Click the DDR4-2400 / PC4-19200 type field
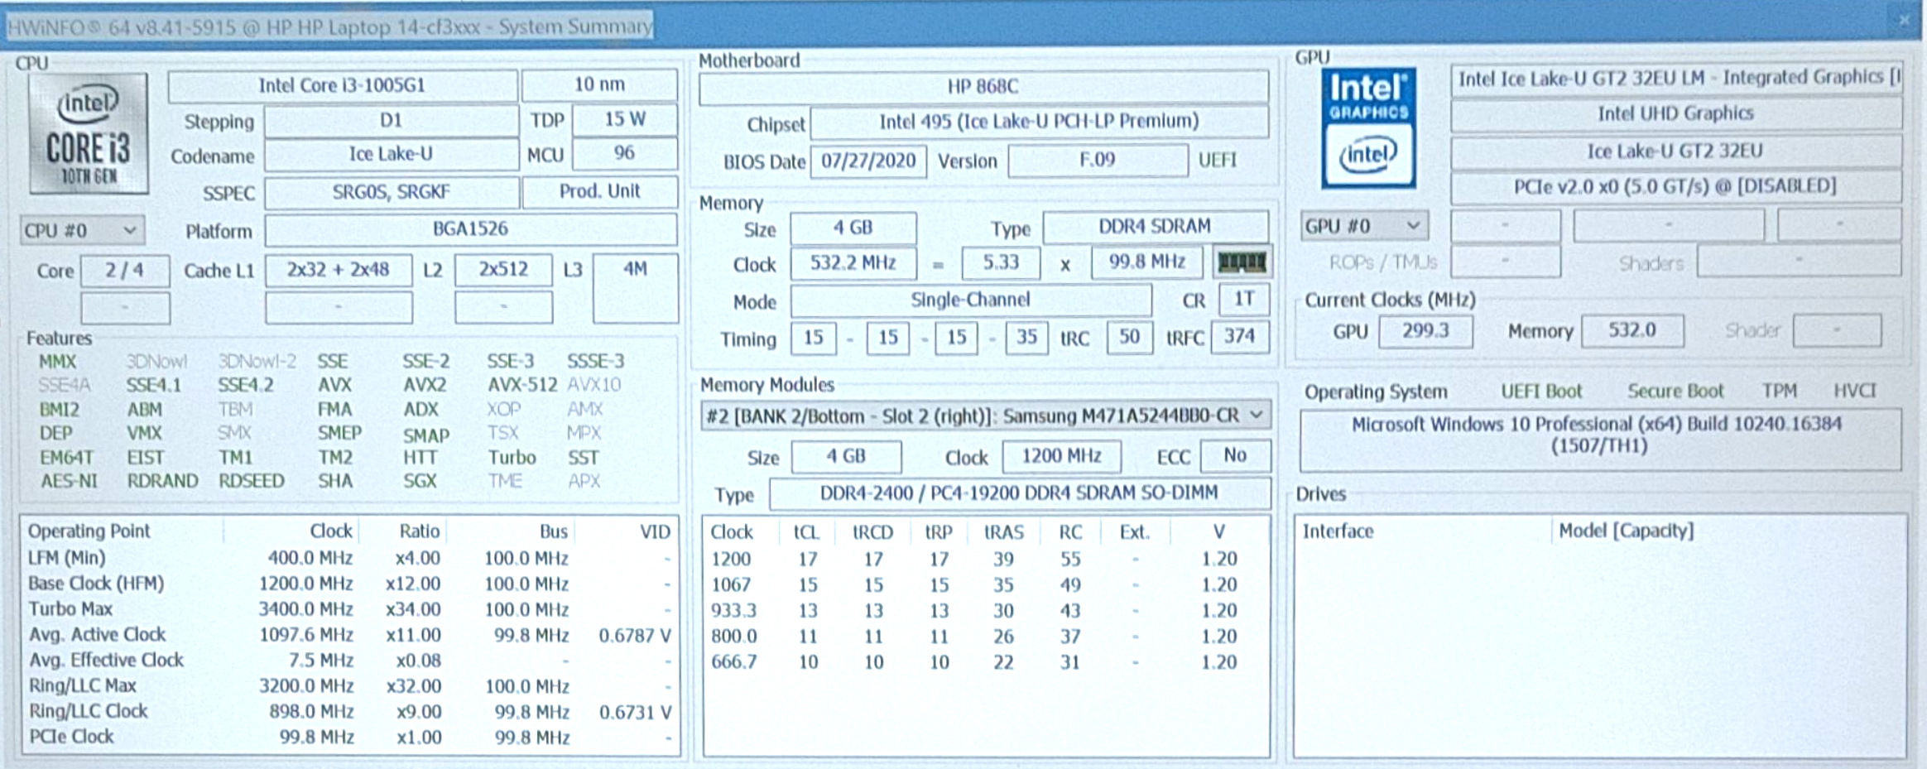 point(1019,493)
